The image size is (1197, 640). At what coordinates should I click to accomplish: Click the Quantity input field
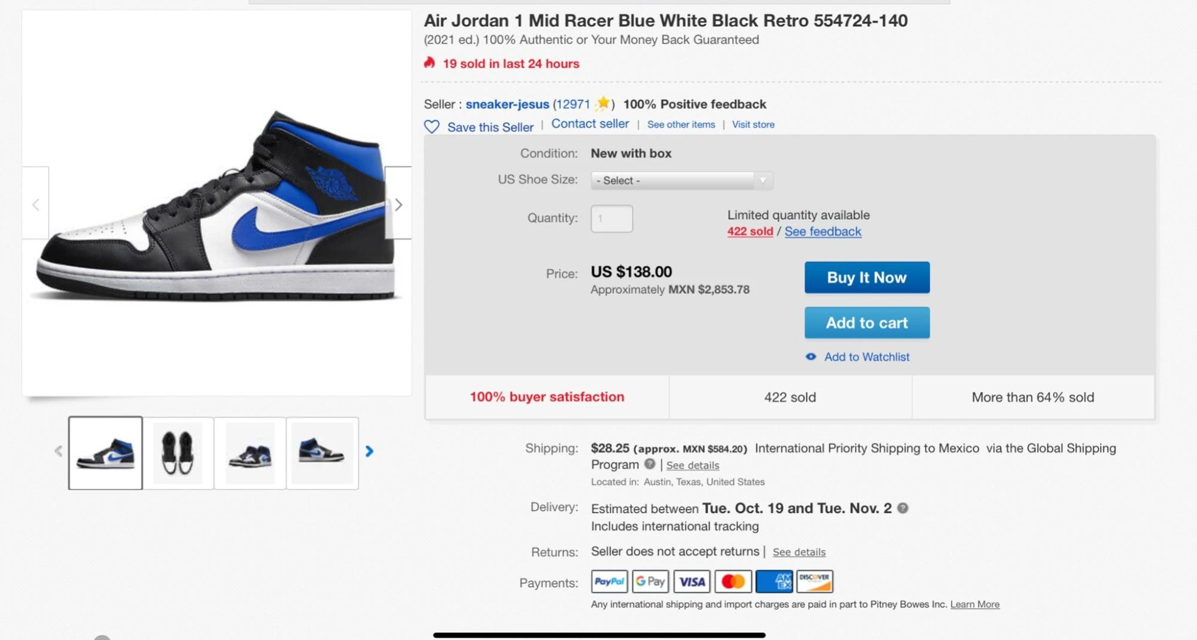pyautogui.click(x=611, y=219)
